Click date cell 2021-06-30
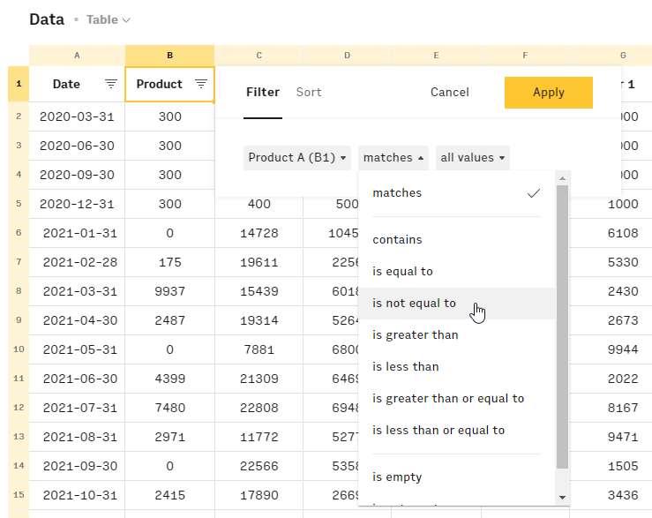 (77, 379)
